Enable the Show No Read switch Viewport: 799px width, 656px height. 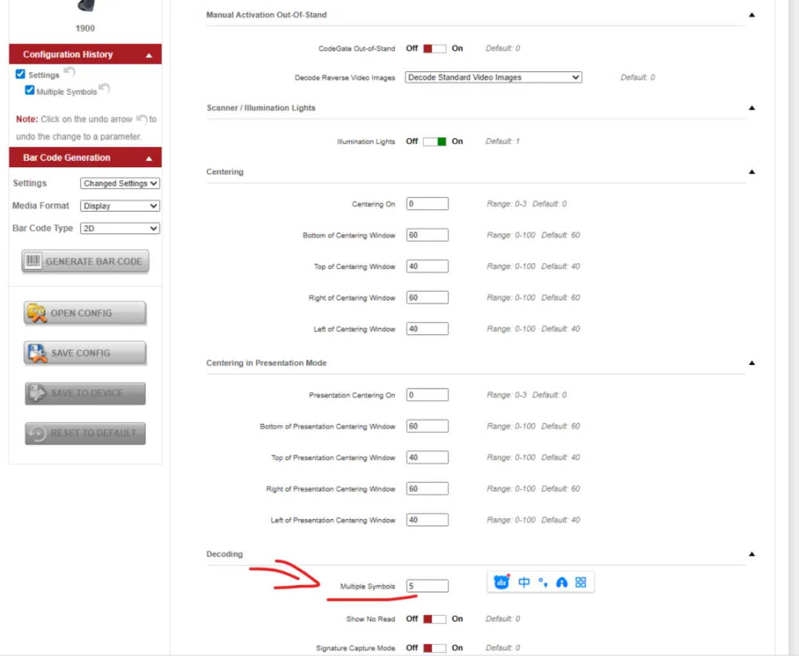click(434, 619)
